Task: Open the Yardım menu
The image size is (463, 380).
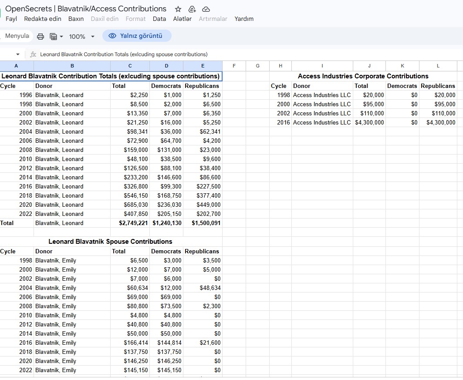Action: click(x=244, y=19)
